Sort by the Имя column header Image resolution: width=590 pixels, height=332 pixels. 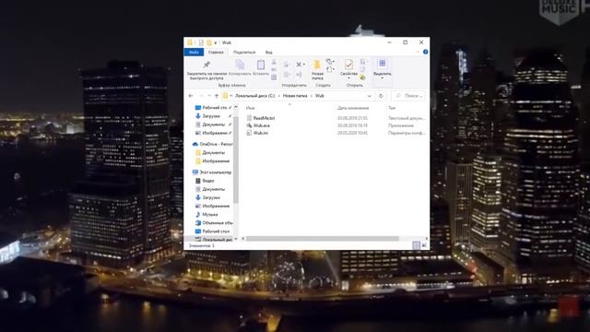(250, 108)
